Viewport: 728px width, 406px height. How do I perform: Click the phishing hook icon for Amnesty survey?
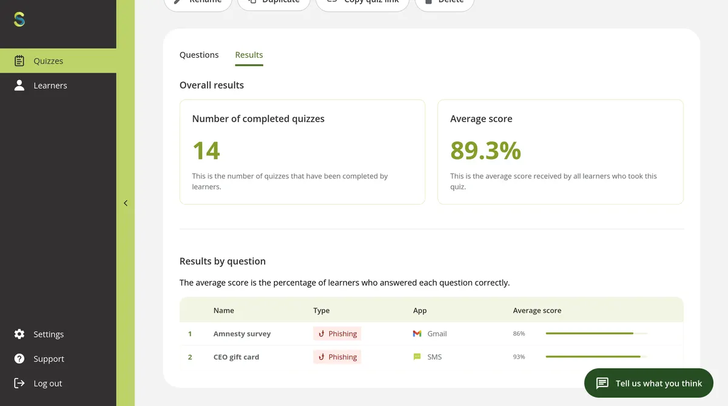point(322,334)
